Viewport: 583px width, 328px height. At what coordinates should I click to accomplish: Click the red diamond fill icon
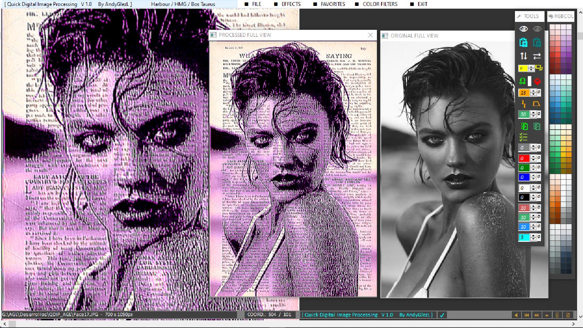click(537, 81)
